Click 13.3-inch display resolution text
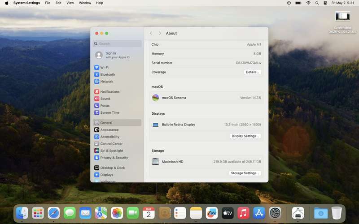The height and width of the screenshot is (224, 359). [242, 125]
